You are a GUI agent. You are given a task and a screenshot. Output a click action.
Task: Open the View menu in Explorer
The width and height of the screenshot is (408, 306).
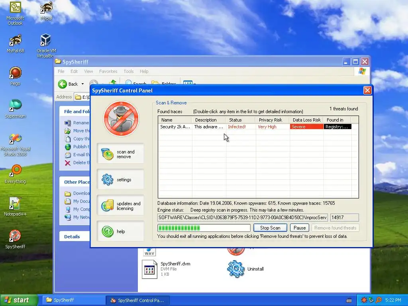point(88,71)
